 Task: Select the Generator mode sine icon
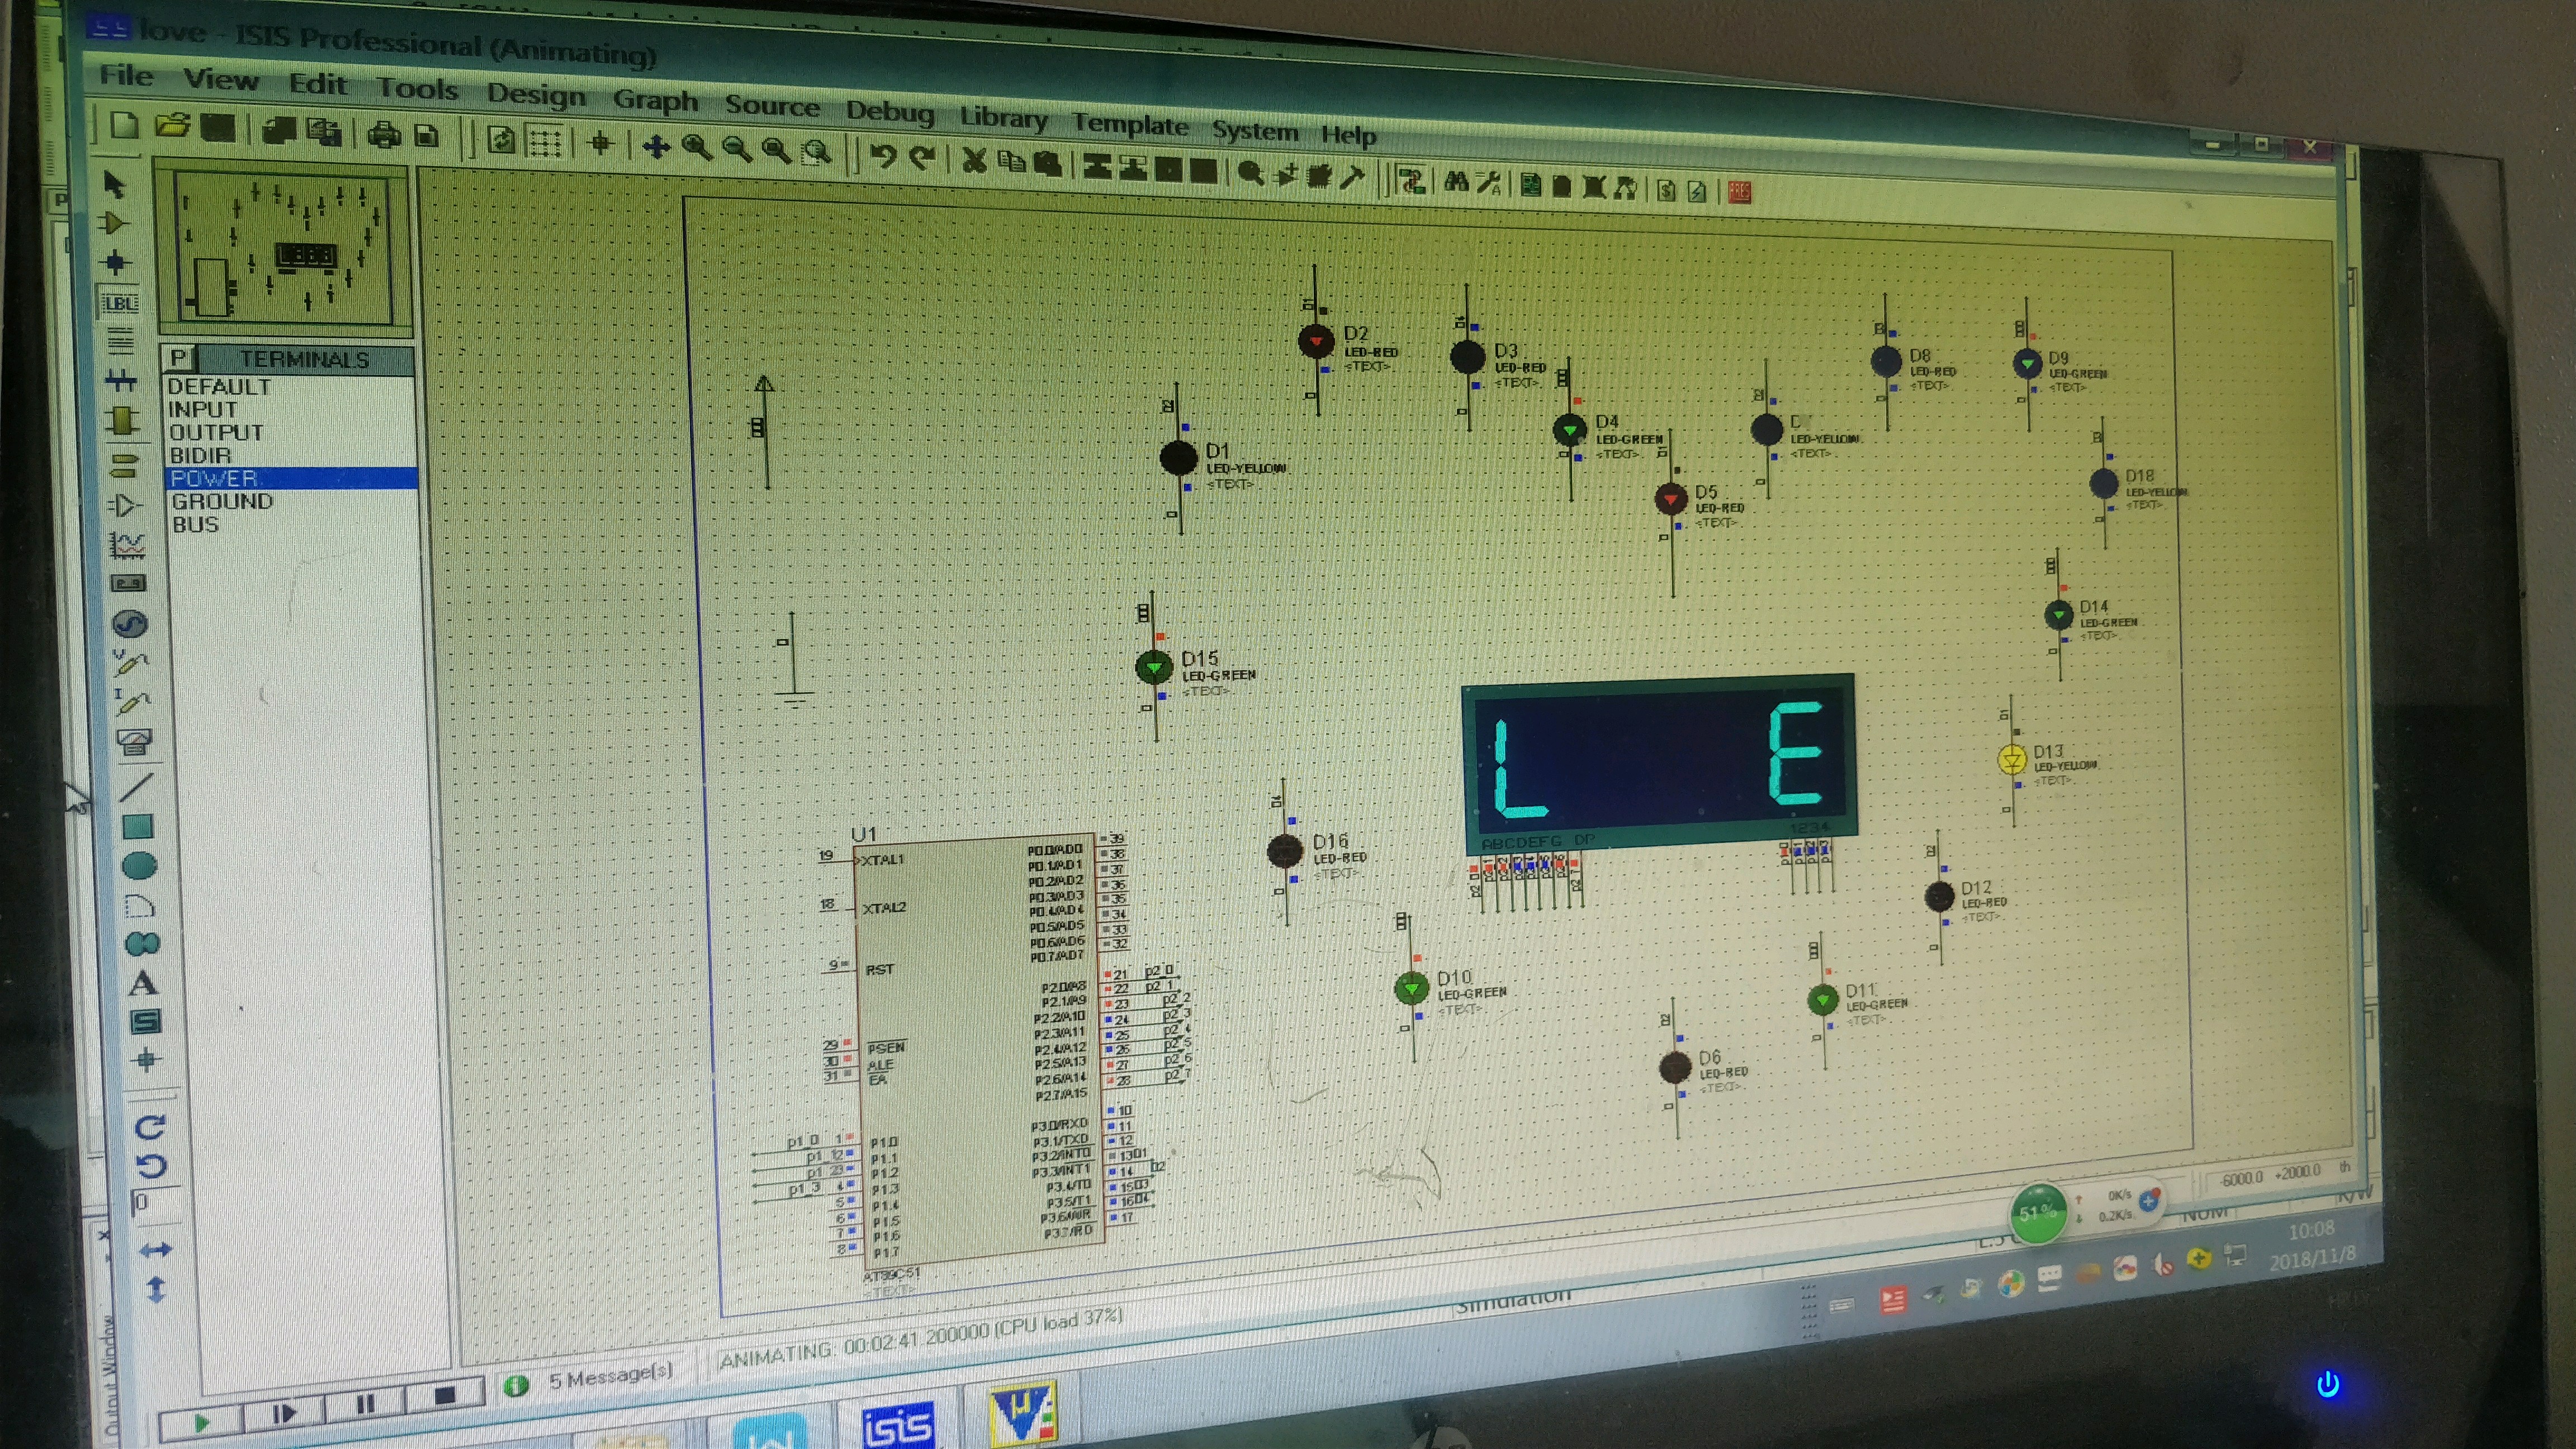(x=130, y=624)
